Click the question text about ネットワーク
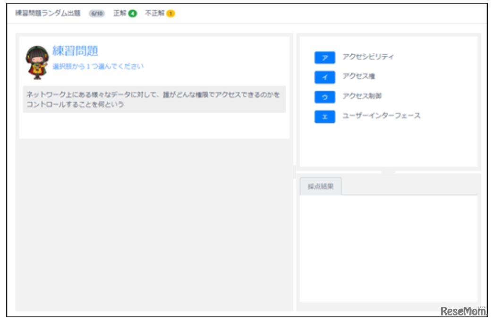Screen dimensions: 493x322 click(x=154, y=99)
